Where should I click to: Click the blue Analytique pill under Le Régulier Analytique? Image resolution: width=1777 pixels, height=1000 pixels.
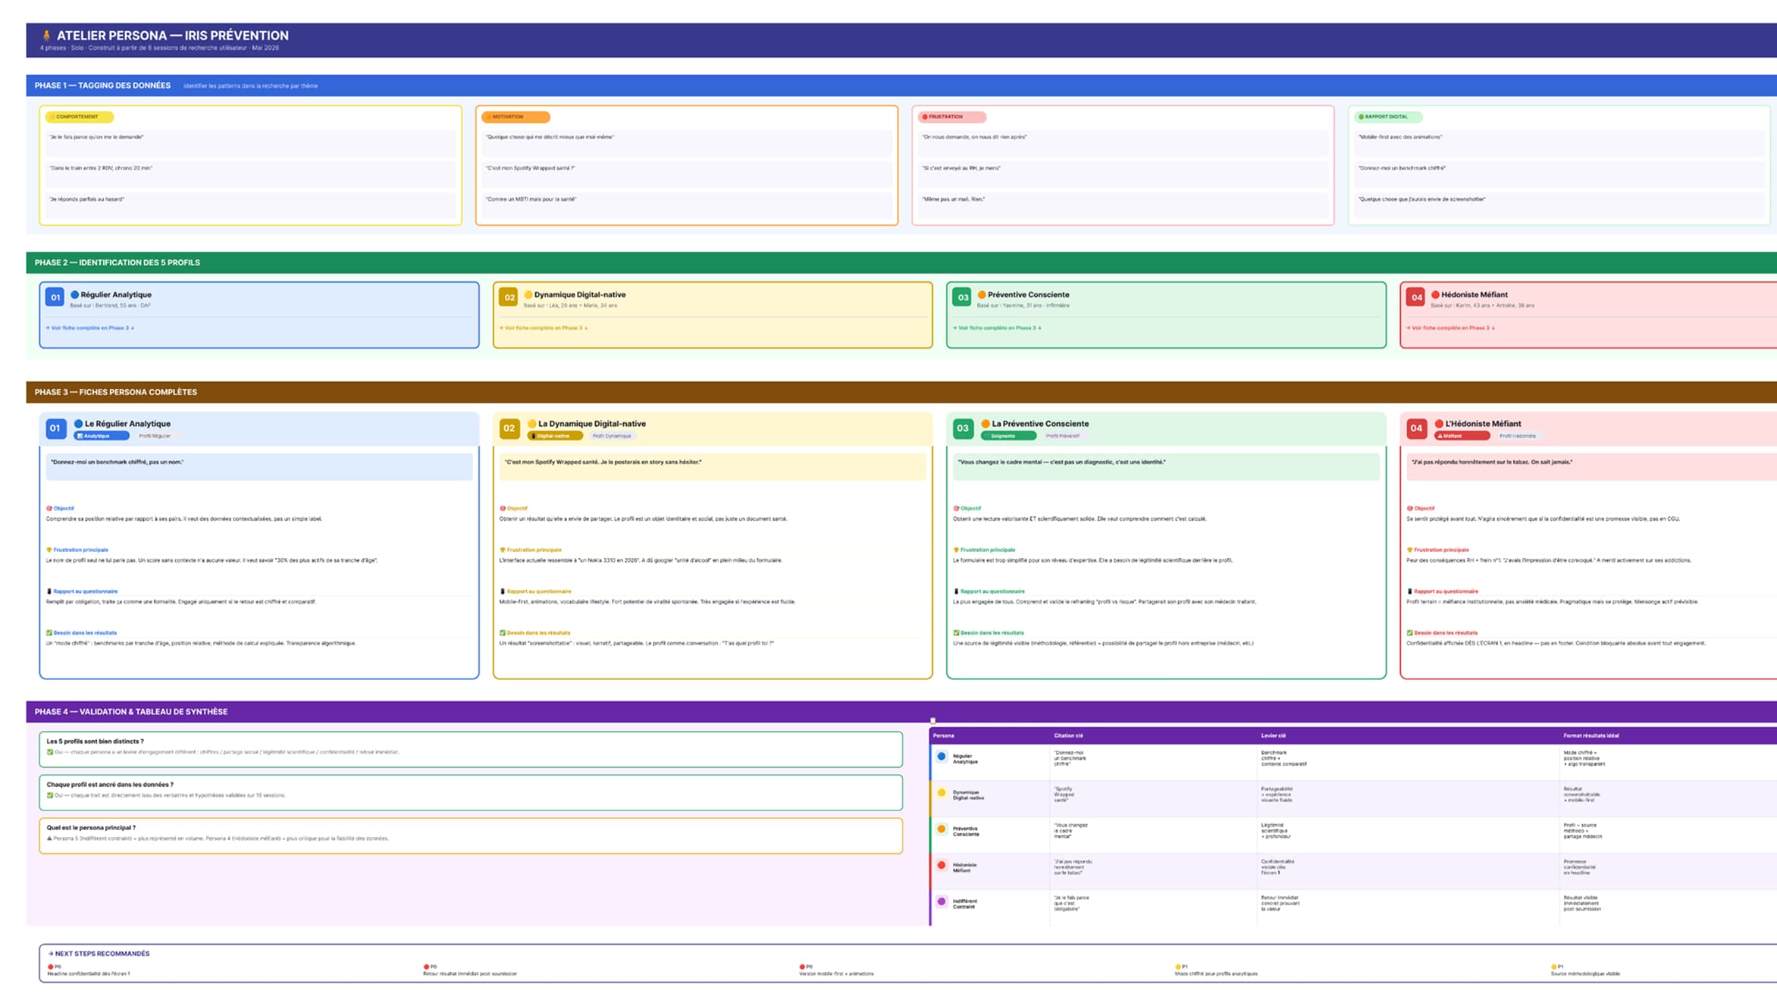(102, 436)
